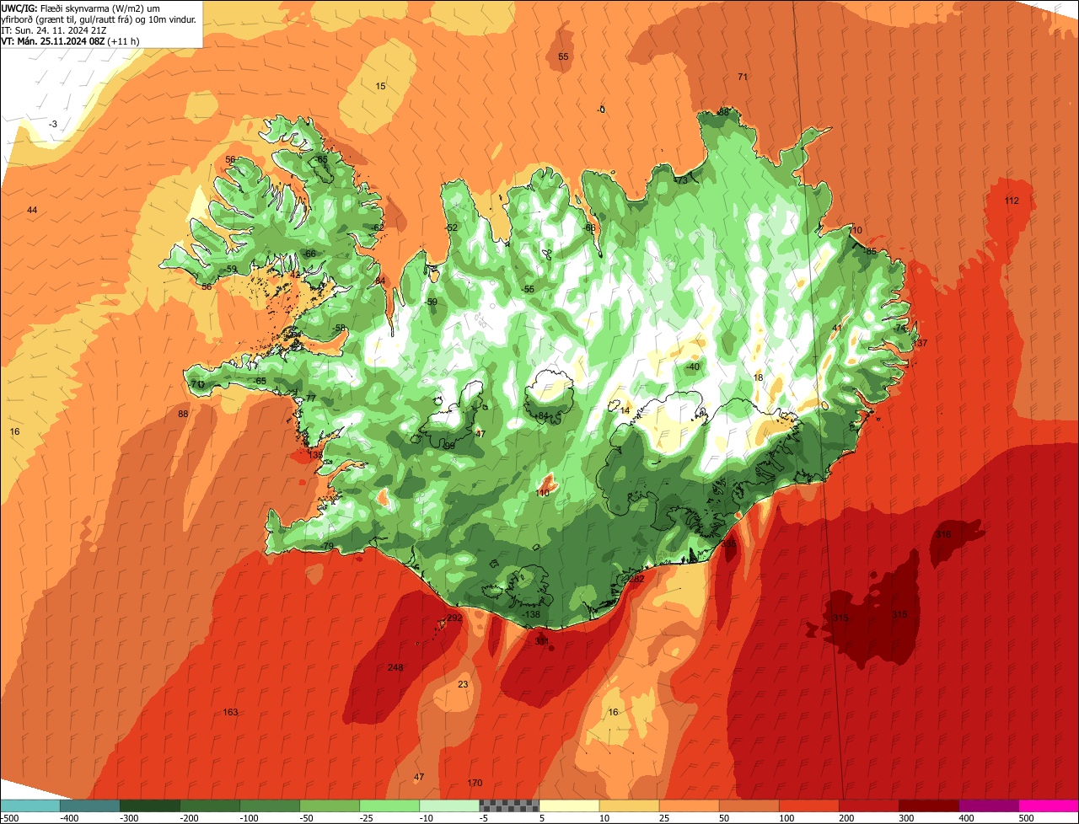Select the legend swatch between -200 and -100
1079x824 pixels.
point(209,805)
